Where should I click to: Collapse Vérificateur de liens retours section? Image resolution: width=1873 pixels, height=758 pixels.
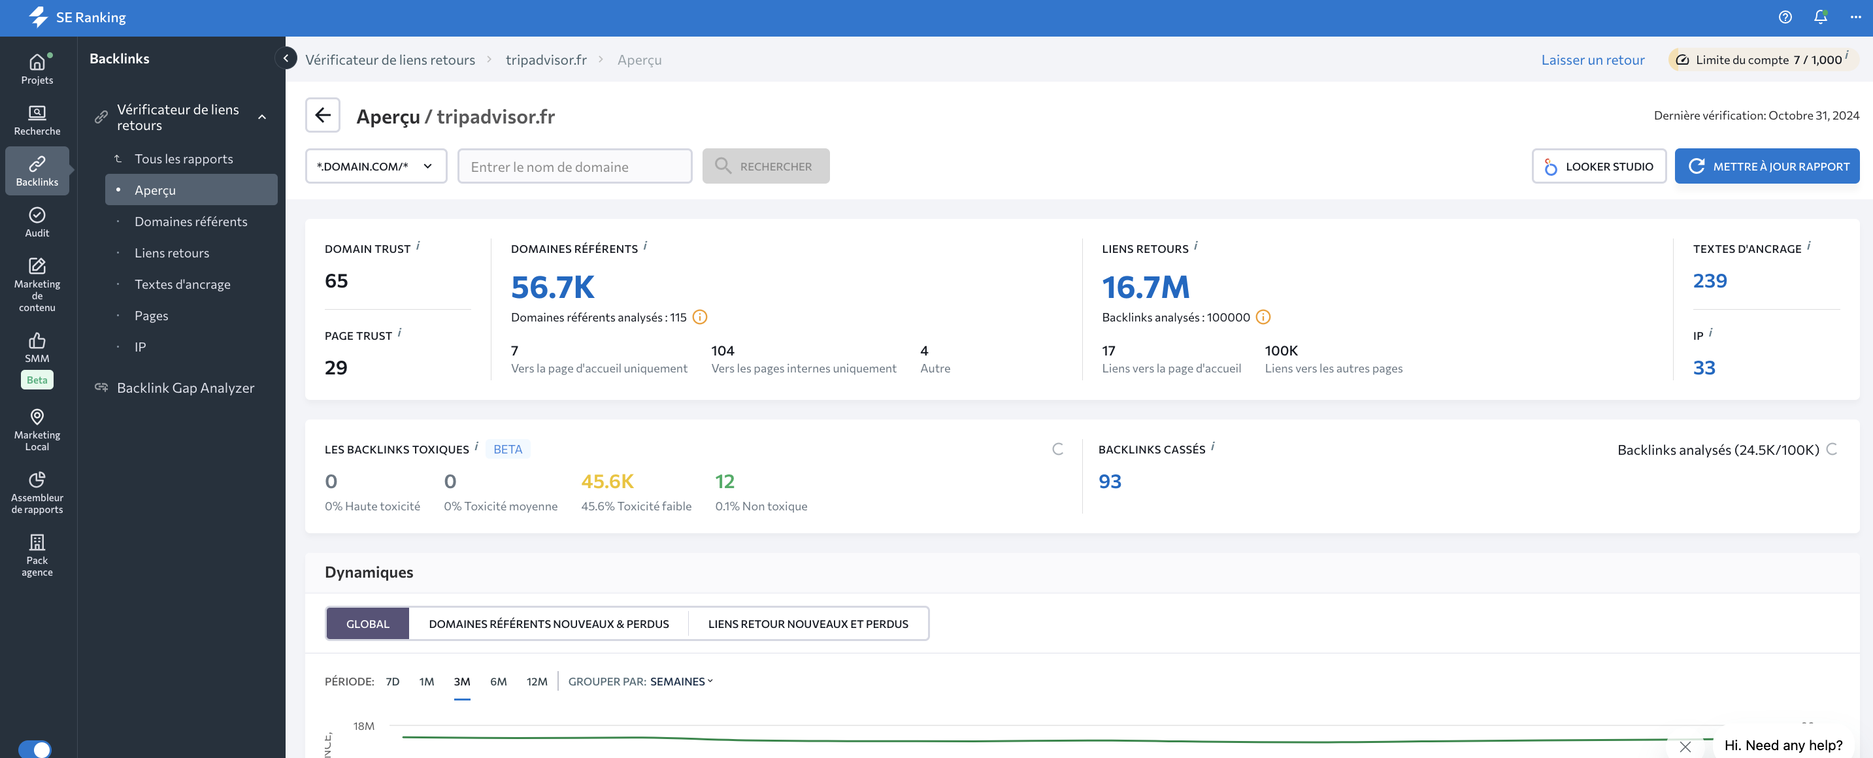262,117
